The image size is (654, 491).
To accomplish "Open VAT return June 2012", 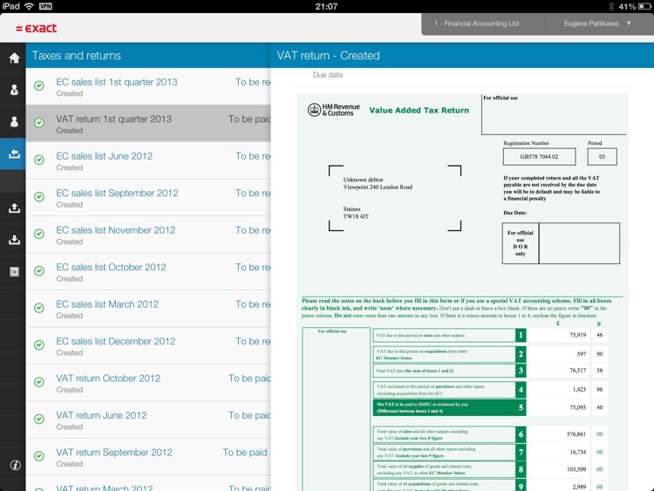I will [x=148, y=419].
